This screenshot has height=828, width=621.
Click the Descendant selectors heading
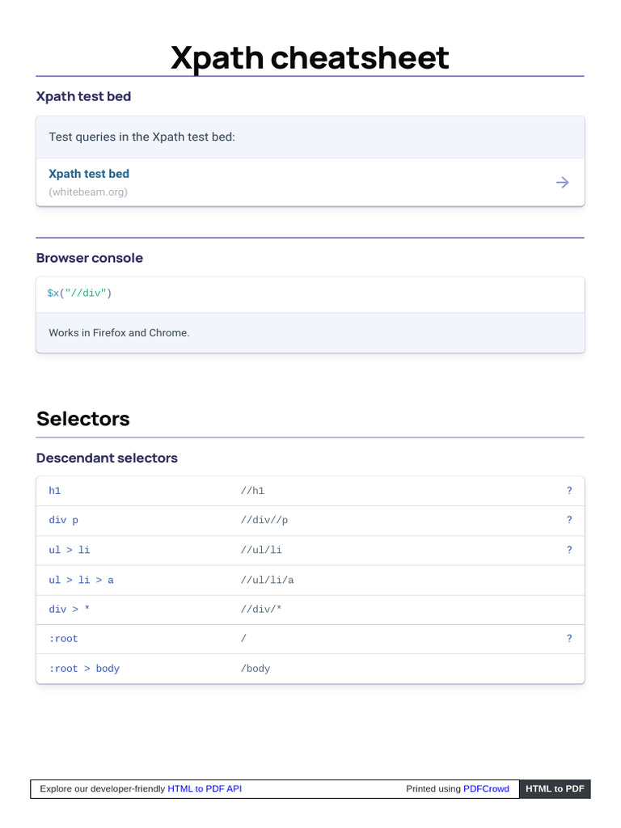tap(107, 458)
